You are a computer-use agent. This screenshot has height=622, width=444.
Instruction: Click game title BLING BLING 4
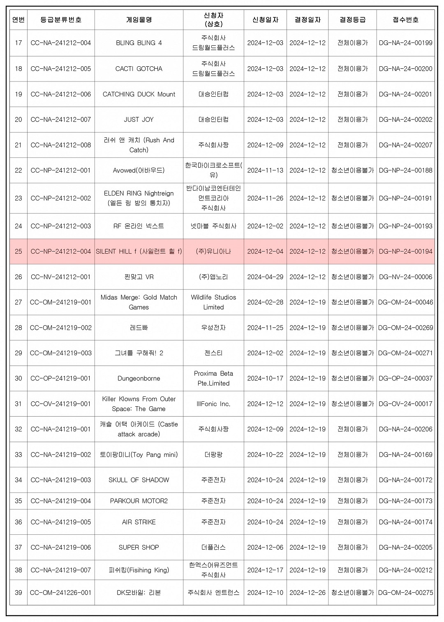coord(139,43)
